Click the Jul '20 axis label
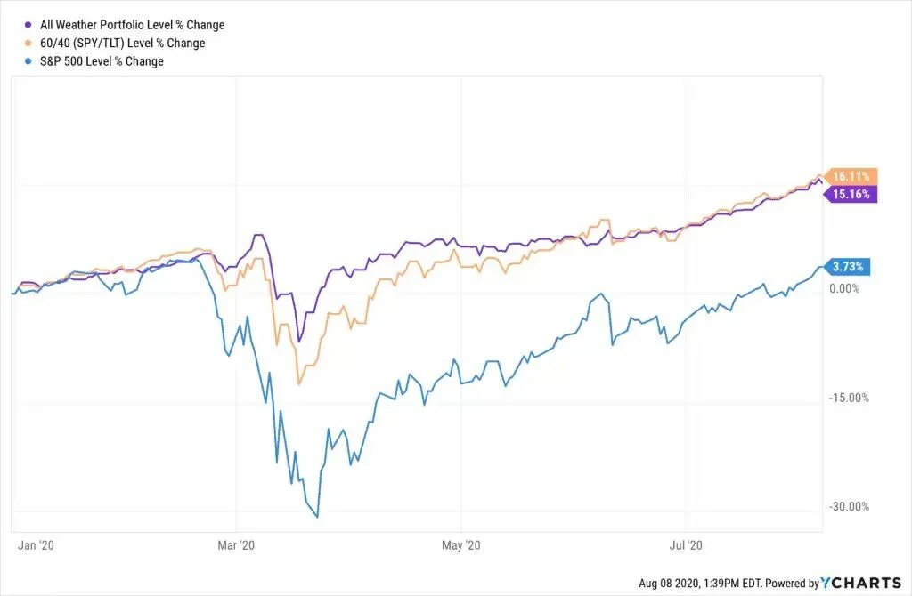Viewport: 912px width, 596px height. pyautogui.click(x=686, y=545)
